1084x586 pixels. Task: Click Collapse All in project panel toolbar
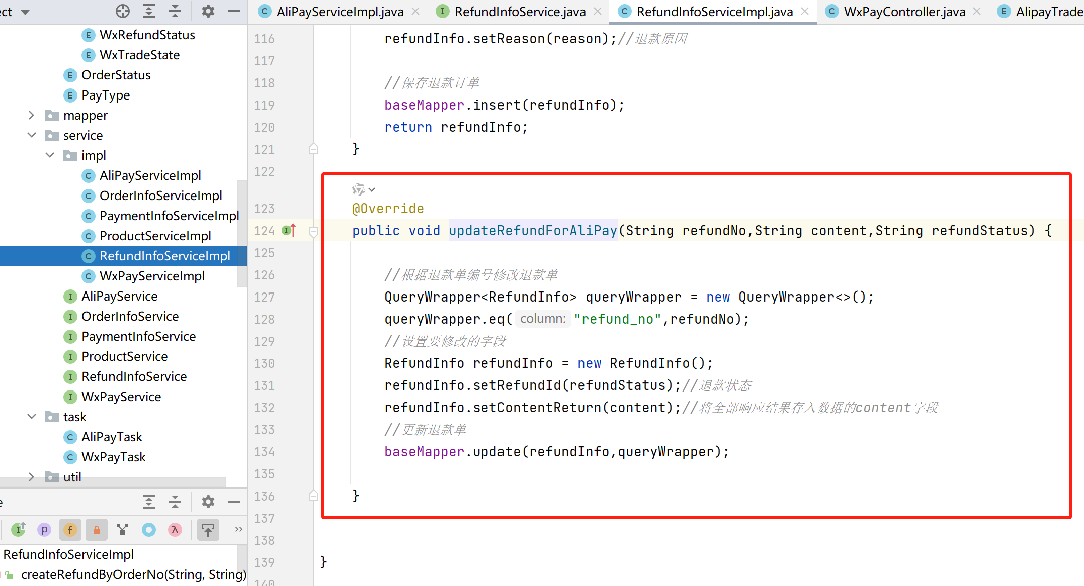point(175,11)
